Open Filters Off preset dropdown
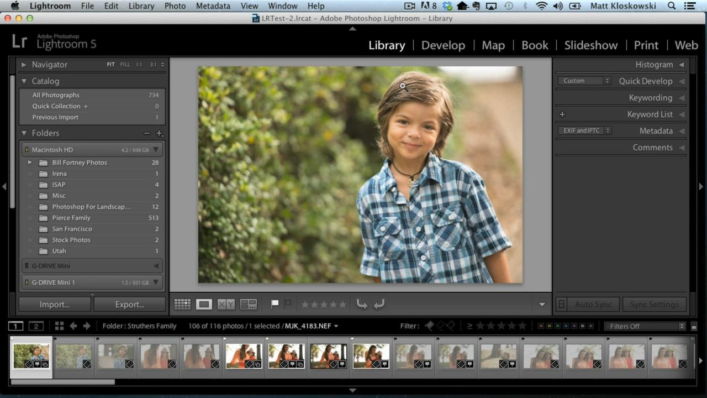707x398 pixels. 645,326
